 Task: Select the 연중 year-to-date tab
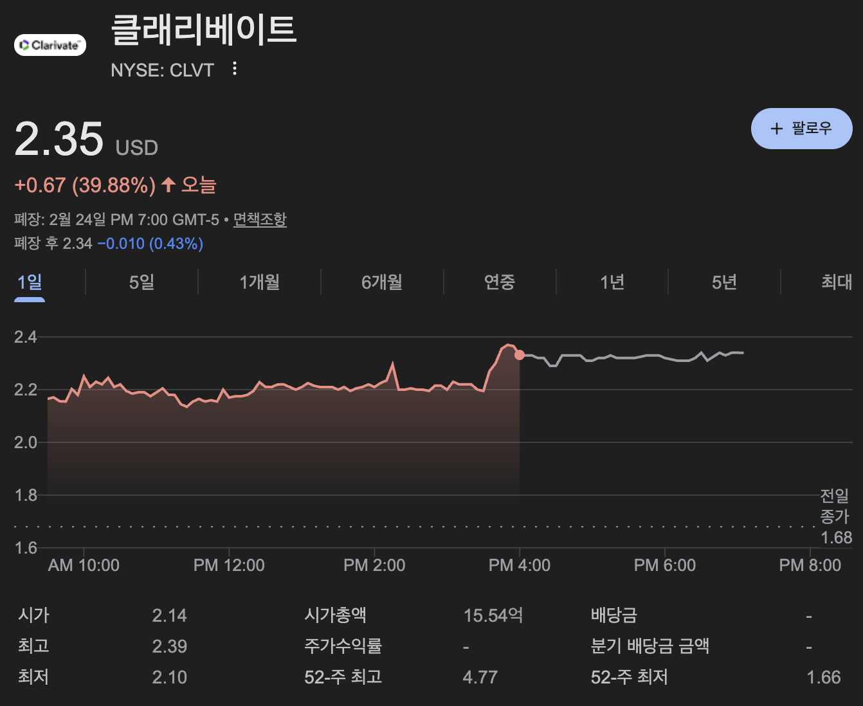(x=500, y=282)
